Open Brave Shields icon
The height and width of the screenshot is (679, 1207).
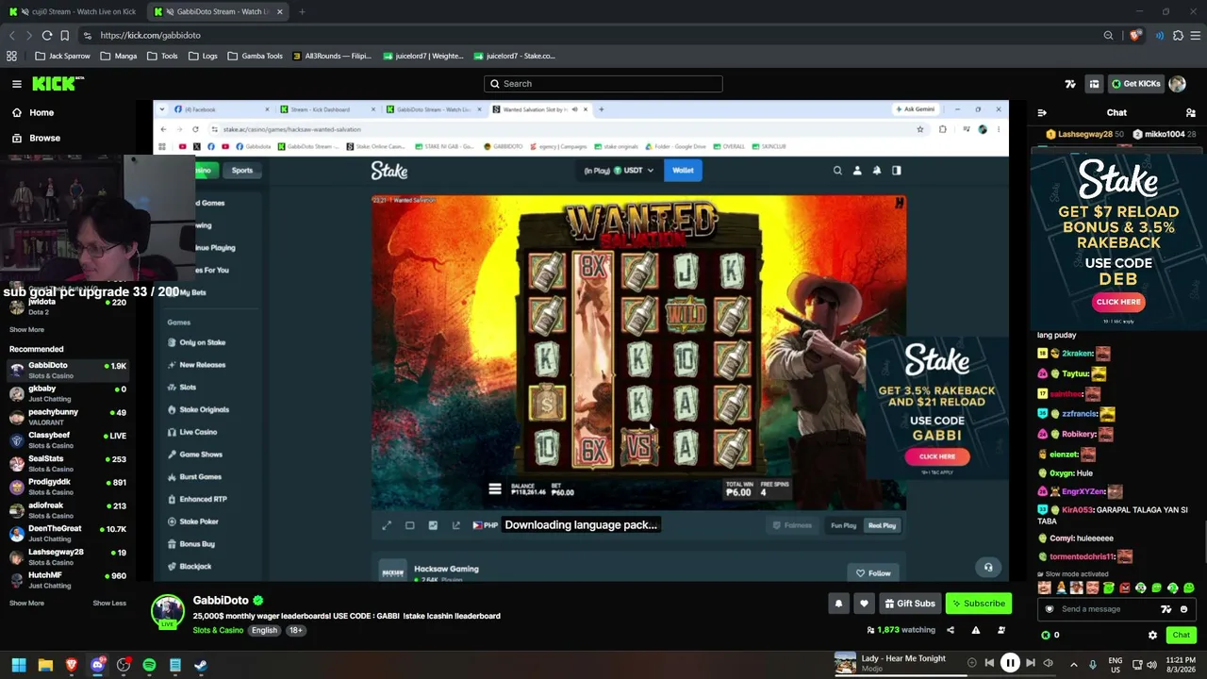(1134, 35)
